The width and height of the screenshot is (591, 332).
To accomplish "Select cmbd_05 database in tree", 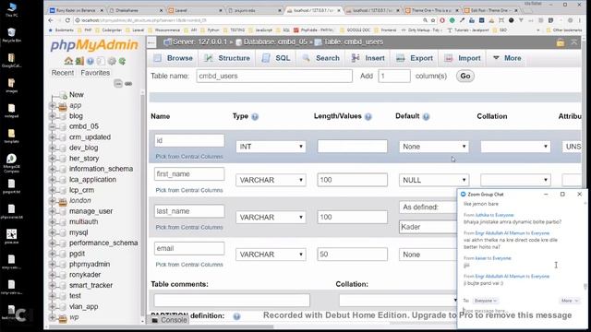I will pos(84,126).
